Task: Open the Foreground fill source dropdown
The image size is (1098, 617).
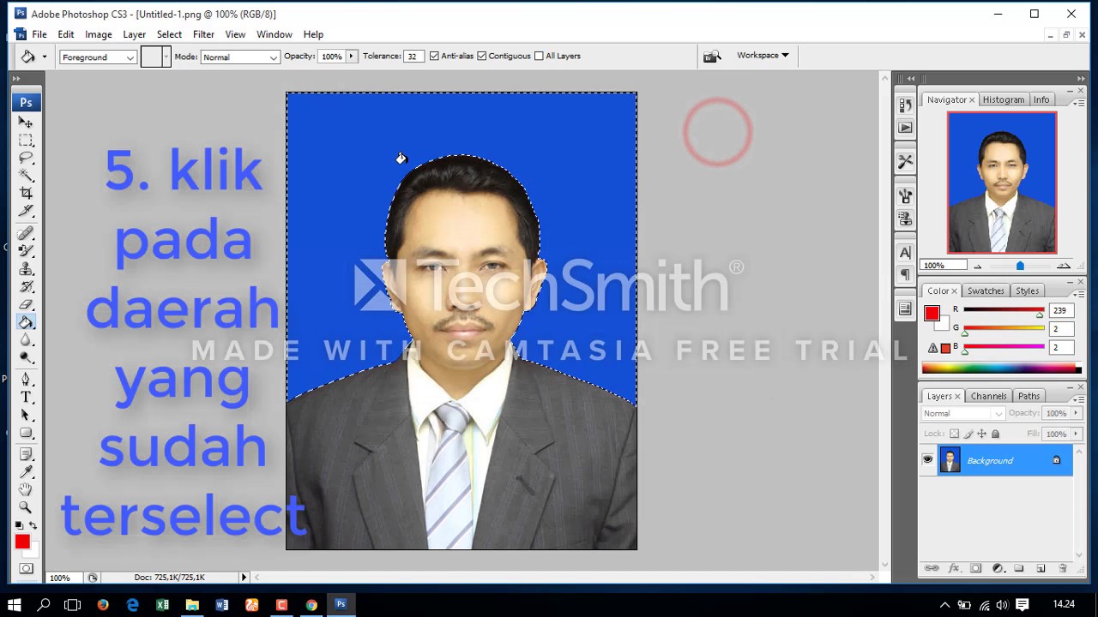Action: point(98,57)
